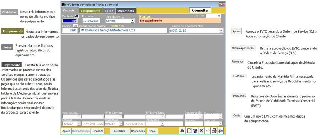This screenshot has width=318, height=136.
Task: Click the Controle field showing 181
Action: click(70, 21)
